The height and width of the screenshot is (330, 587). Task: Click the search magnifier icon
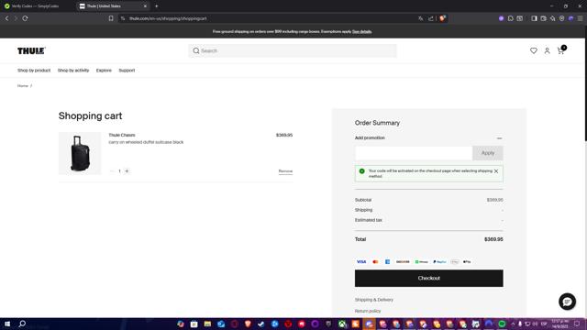pyautogui.click(x=195, y=51)
